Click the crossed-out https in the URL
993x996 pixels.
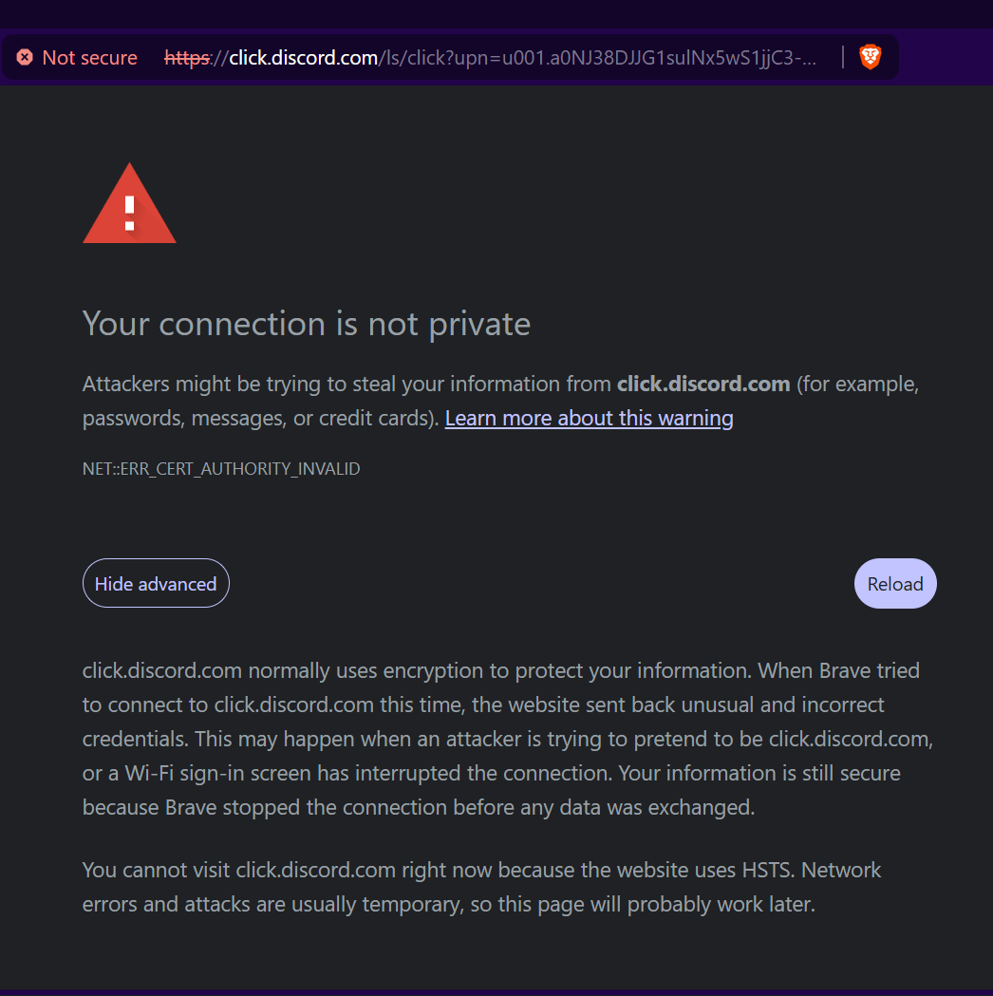tap(186, 58)
